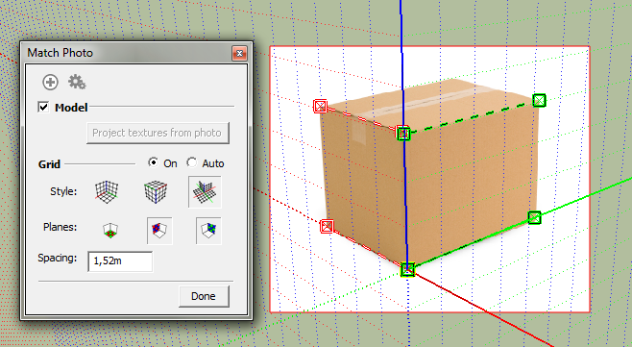
Task: Click the upper-right green vanishing bar grip
Action: point(539,100)
